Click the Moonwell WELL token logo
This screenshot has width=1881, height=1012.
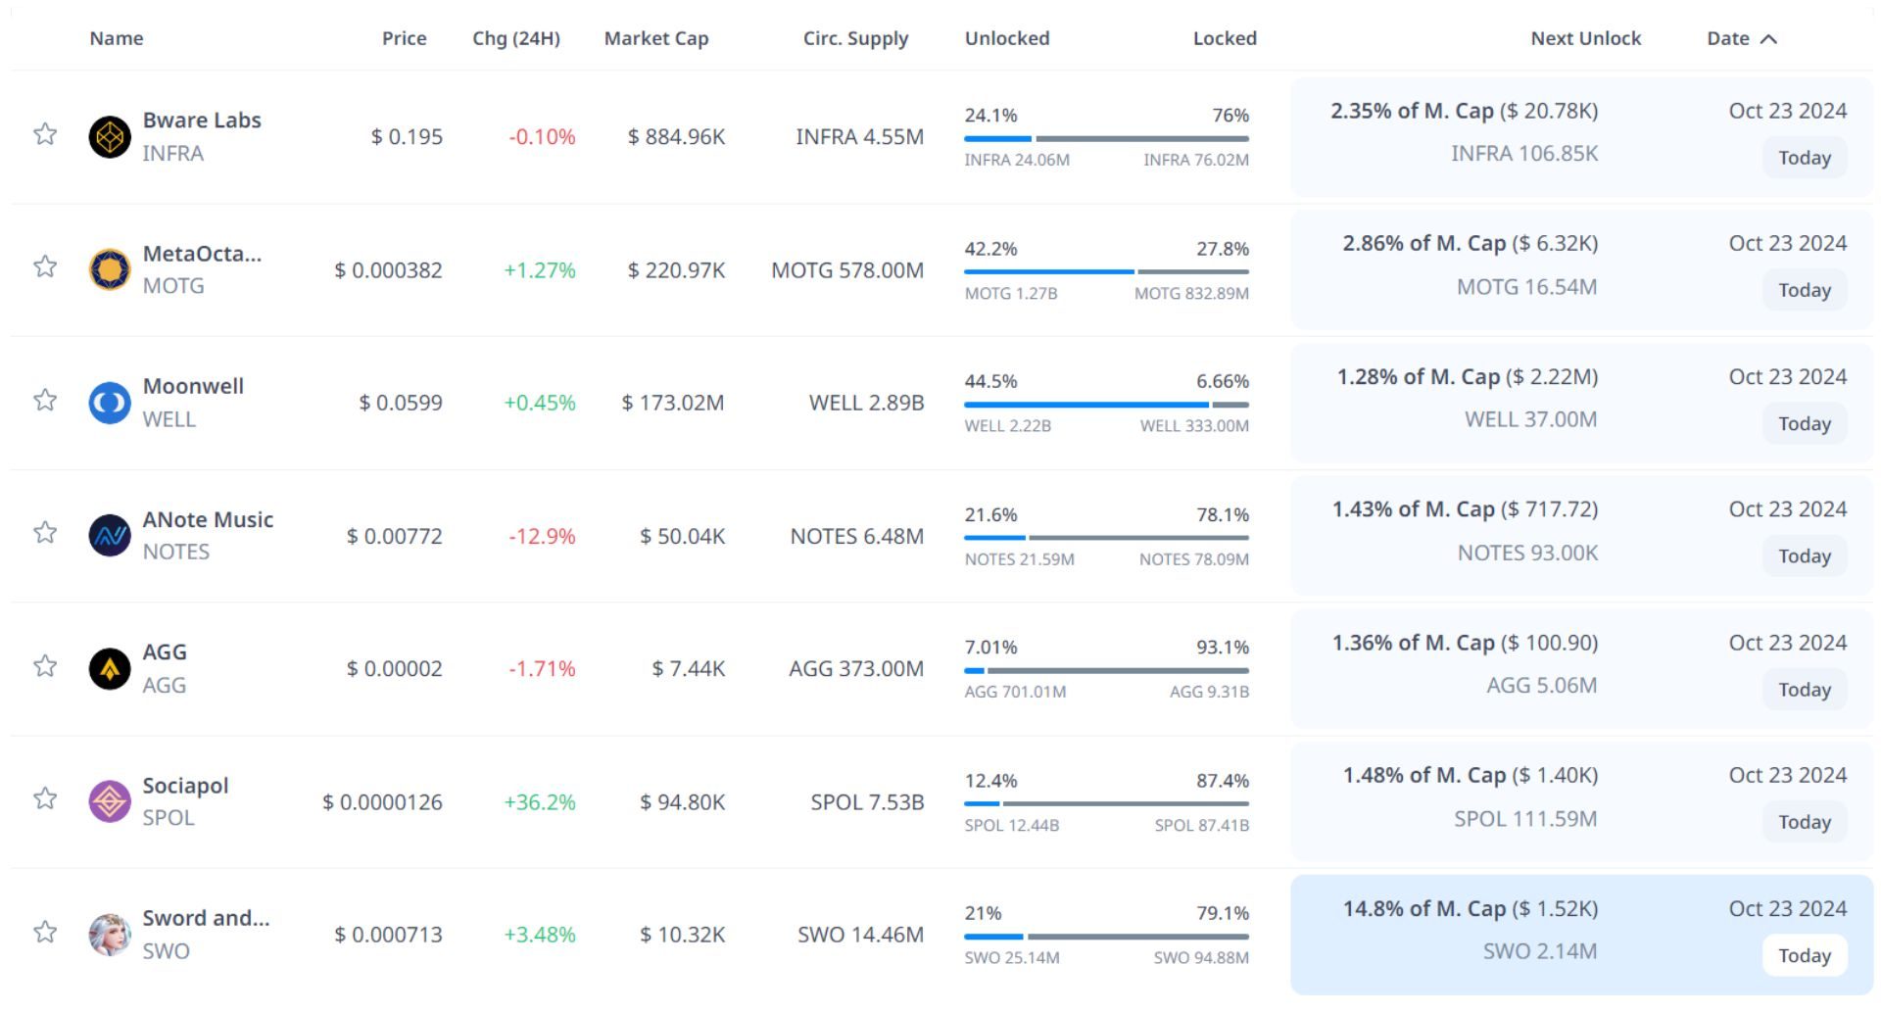(110, 403)
